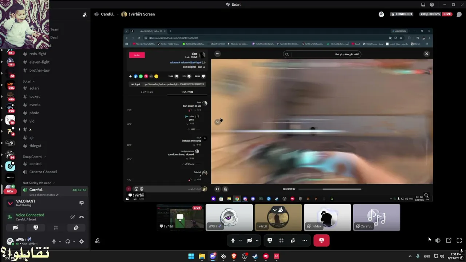The height and width of the screenshot is (262, 466).
Task: Click ENG language indicator in system tray
Action: 427,257
